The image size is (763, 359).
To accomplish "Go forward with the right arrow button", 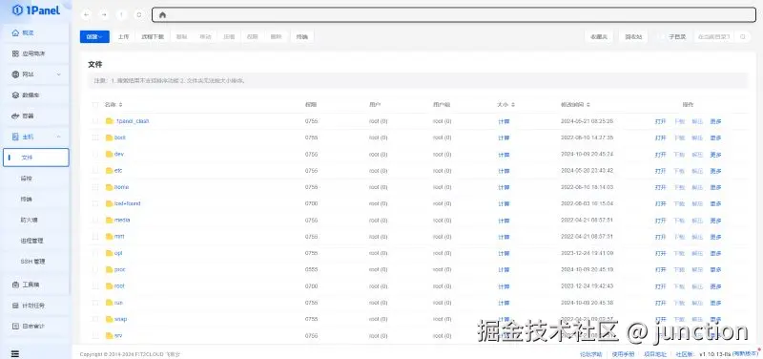I will click(x=104, y=14).
